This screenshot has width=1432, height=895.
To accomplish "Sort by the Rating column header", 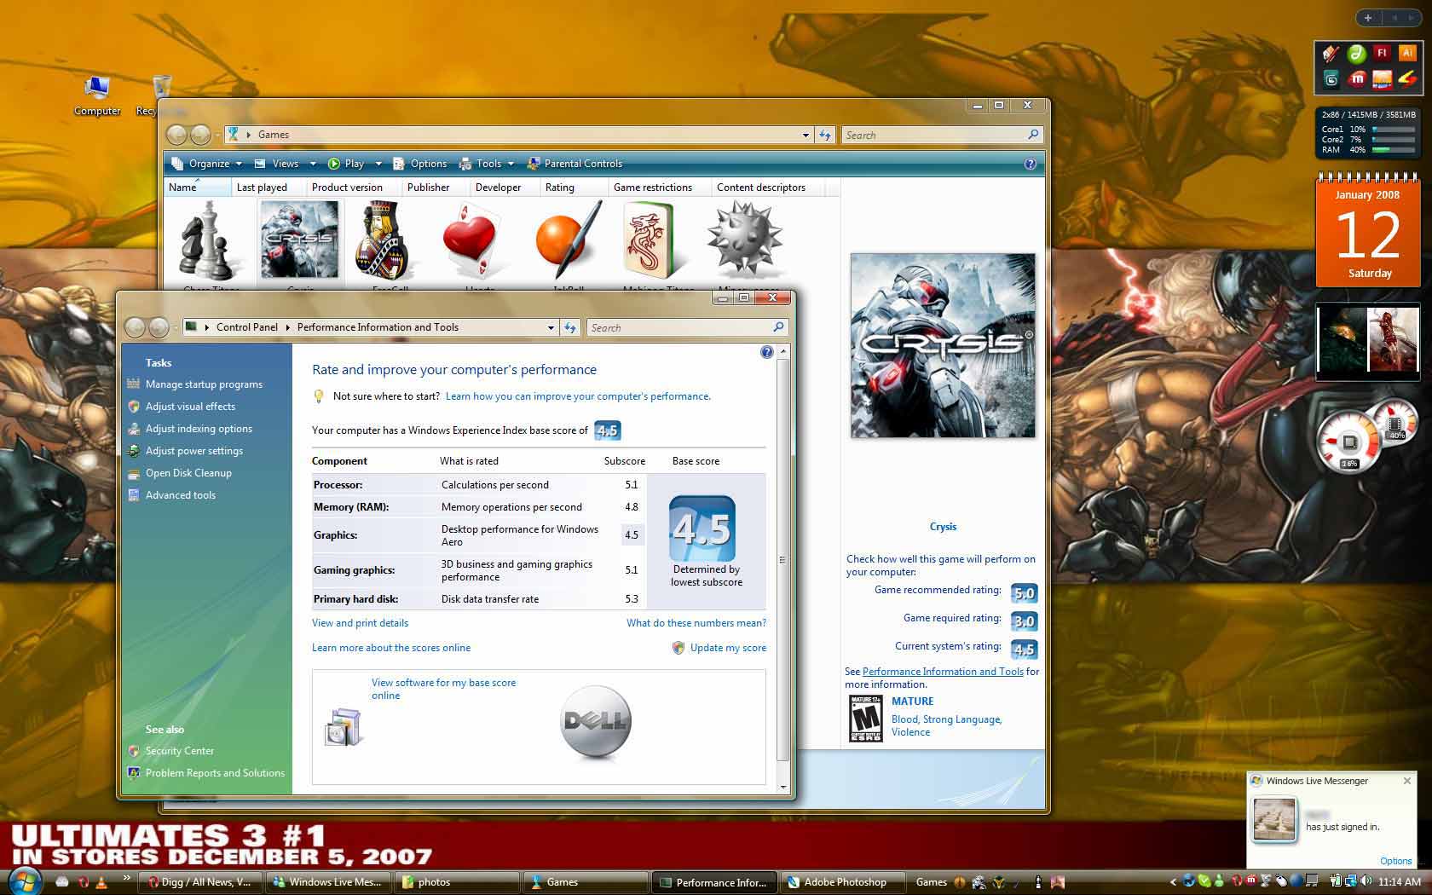I will (x=574, y=188).
